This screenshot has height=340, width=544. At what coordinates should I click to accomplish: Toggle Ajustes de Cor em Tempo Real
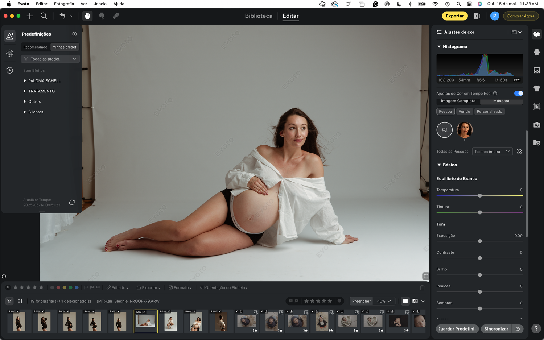tap(519, 94)
